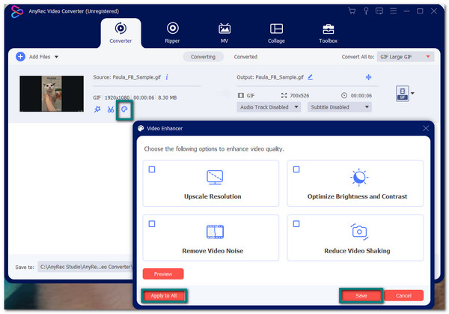This screenshot has width=449, height=314.
Task: Switch to the MV tab
Action: pos(224,33)
